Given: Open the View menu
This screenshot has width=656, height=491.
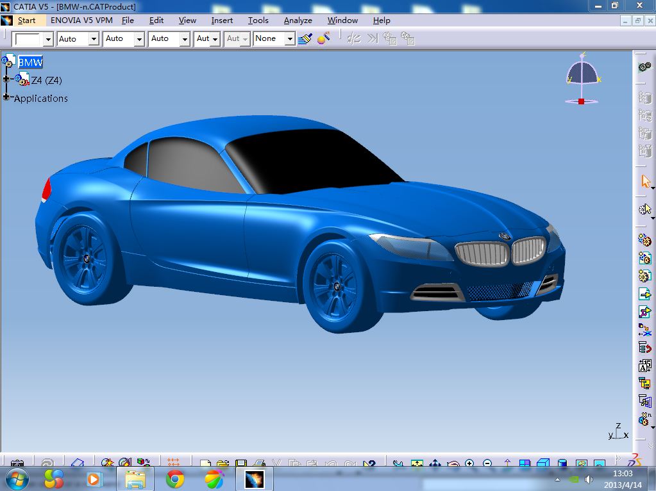Looking at the screenshot, I should tap(187, 20).
